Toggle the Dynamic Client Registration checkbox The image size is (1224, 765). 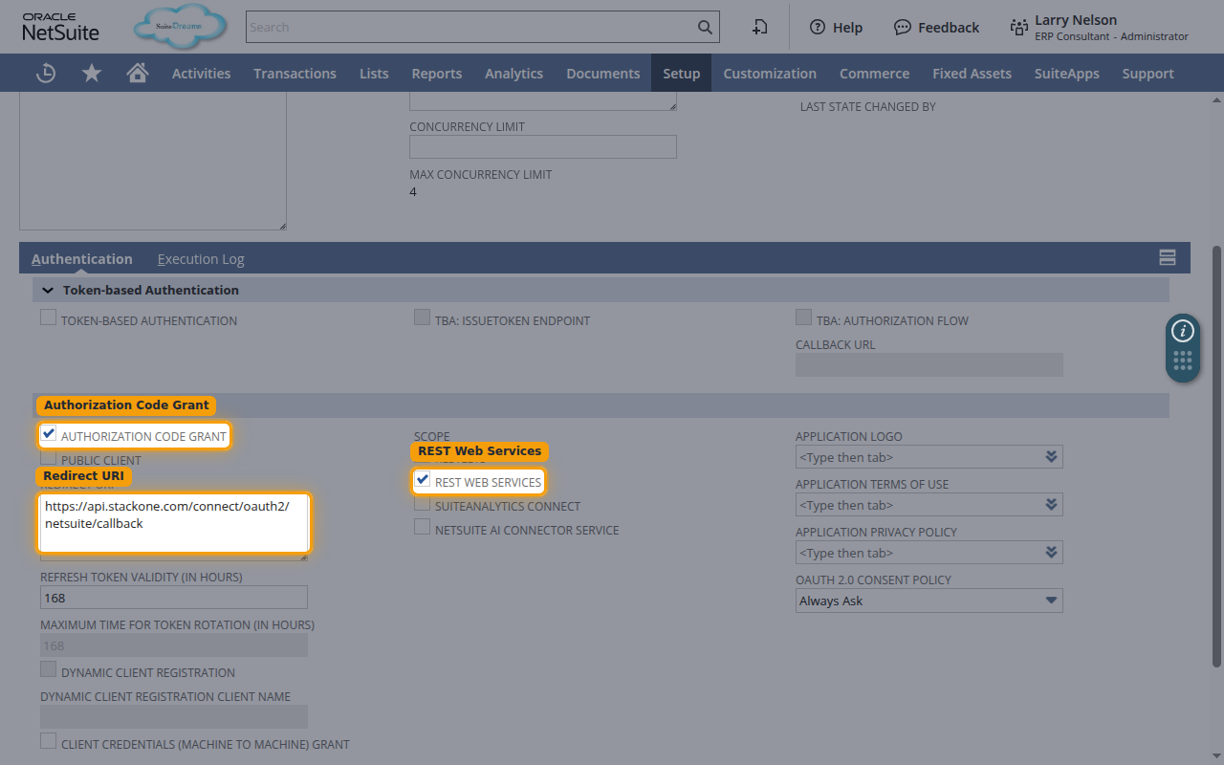click(x=48, y=670)
